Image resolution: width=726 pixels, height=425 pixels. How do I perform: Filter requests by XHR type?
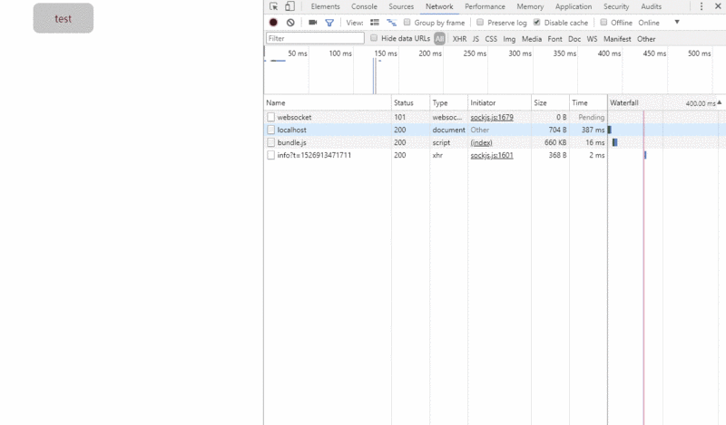459,39
